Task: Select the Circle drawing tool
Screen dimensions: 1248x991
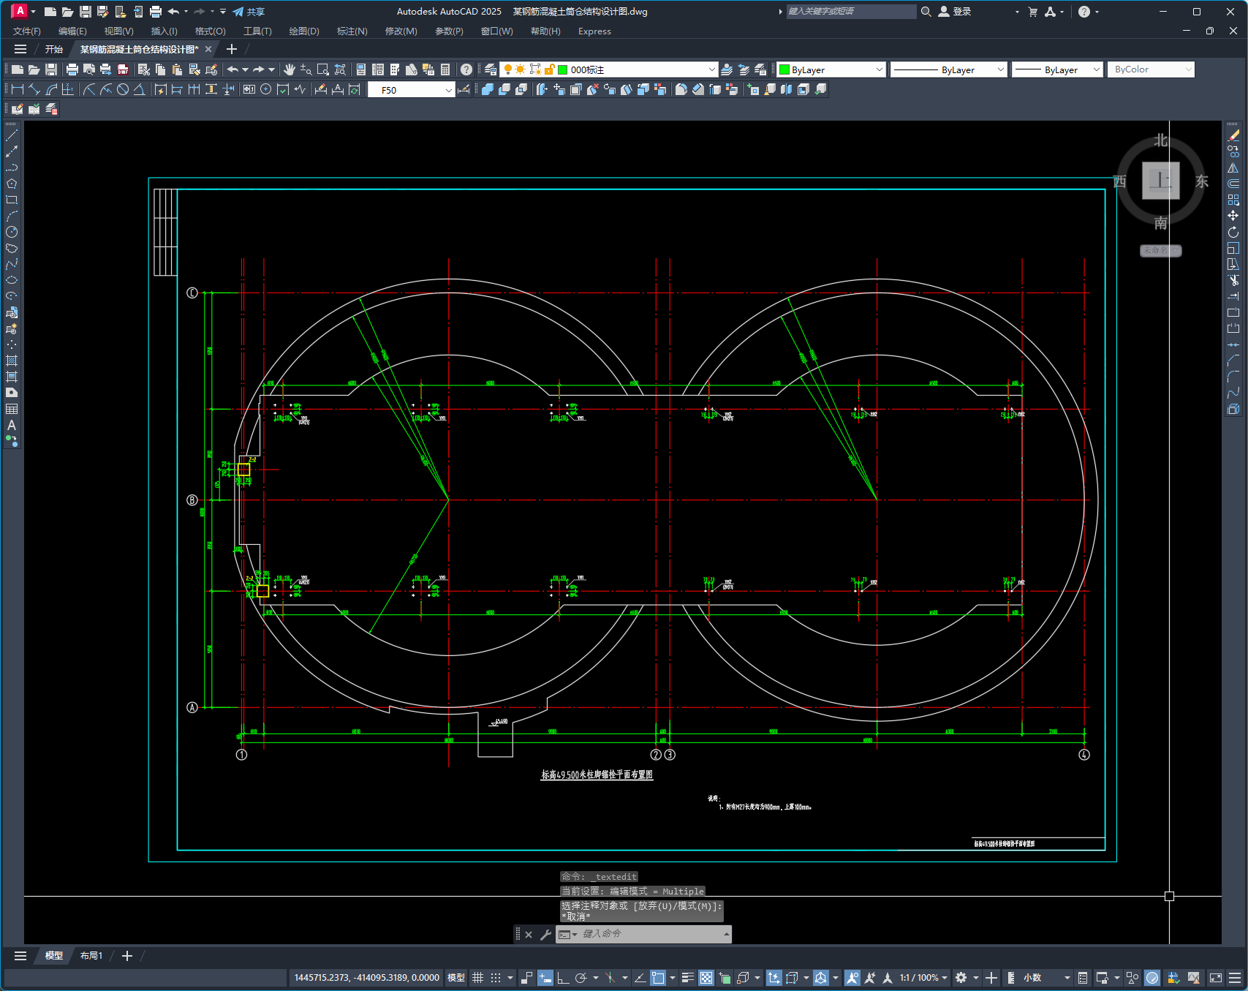Action: point(12,233)
